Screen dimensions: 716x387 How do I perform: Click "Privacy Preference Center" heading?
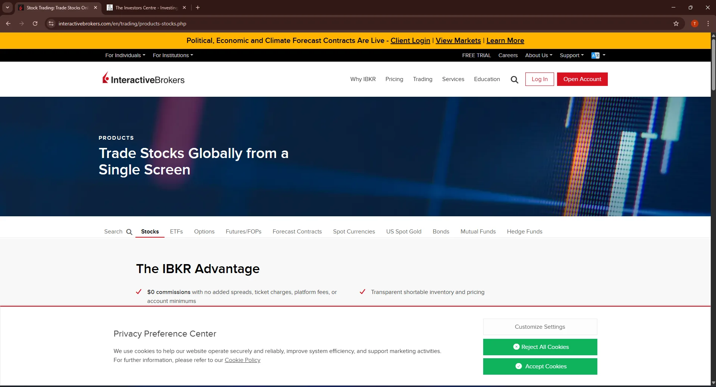coord(165,334)
